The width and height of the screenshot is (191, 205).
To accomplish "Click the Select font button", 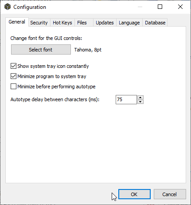I will (41, 50).
